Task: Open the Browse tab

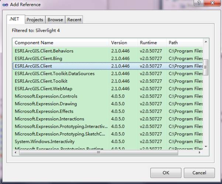Action: 55,20
